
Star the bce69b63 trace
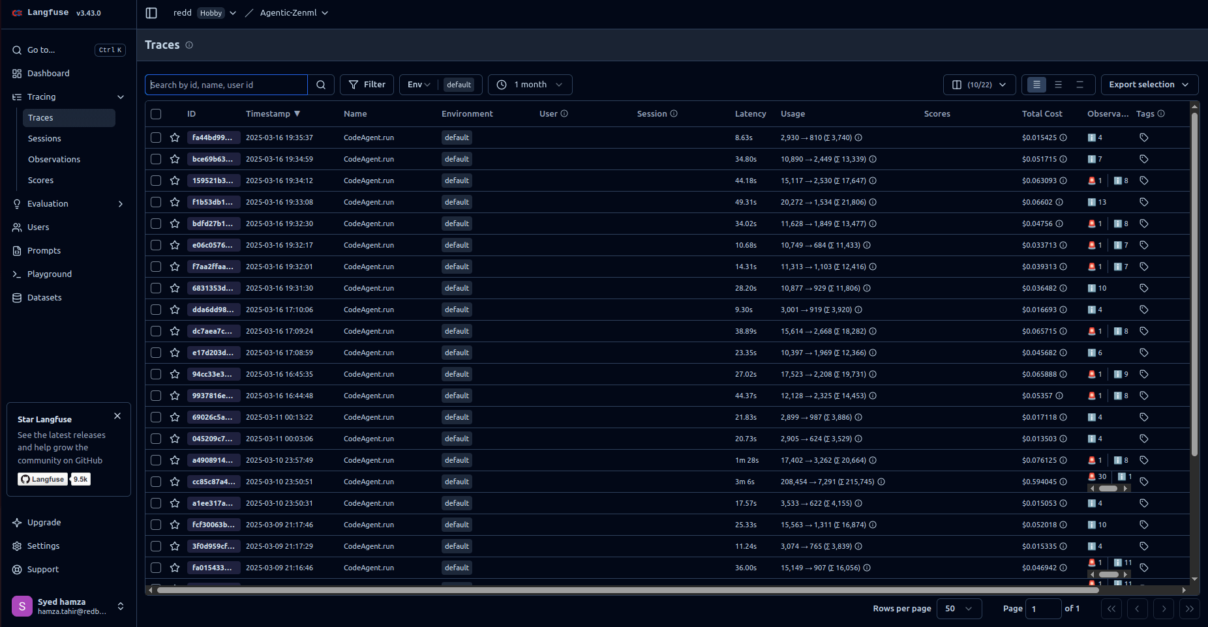click(175, 159)
